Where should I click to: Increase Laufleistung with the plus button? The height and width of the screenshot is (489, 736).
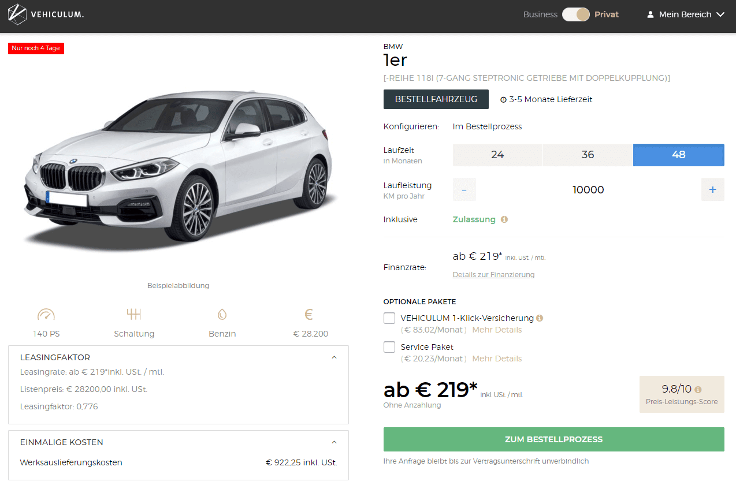[x=712, y=189]
